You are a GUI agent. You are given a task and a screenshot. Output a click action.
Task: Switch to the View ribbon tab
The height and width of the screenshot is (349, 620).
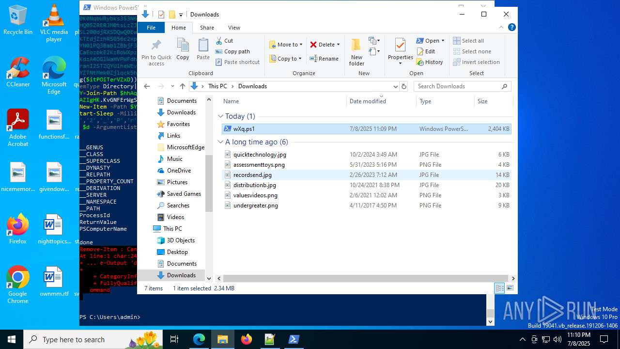(x=234, y=28)
